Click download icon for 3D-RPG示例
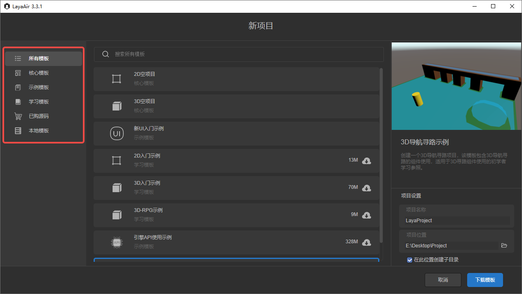This screenshot has width=522, height=294. coord(366,215)
